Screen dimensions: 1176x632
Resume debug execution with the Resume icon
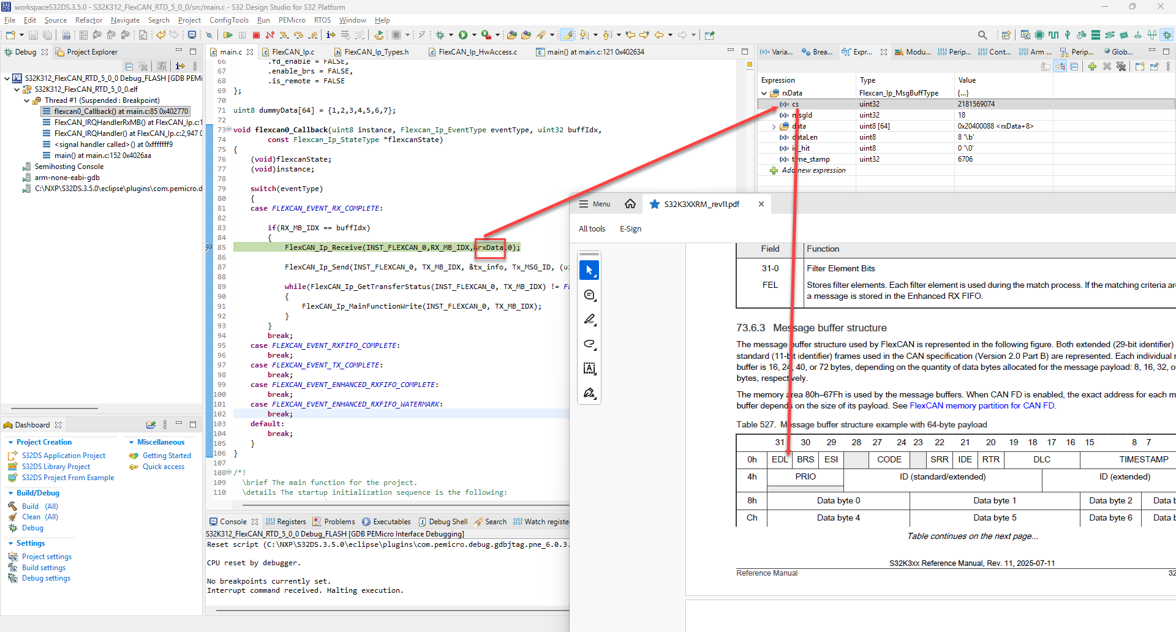coord(228,36)
